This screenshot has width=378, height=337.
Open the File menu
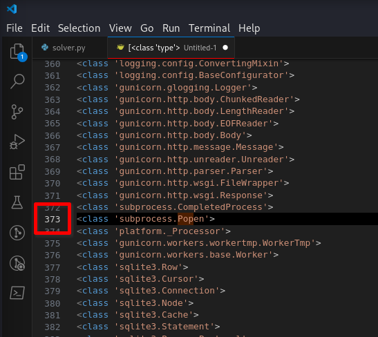pos(15,28)
